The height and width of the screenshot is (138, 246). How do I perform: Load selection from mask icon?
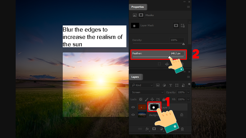(x=159, y=64)
